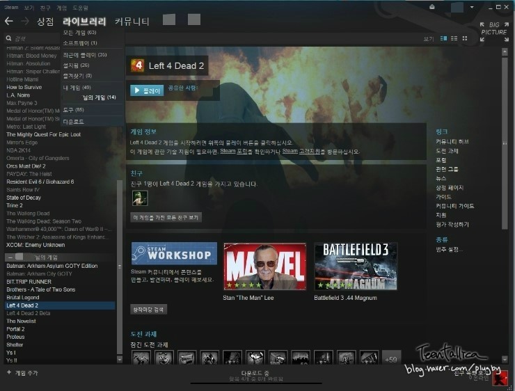Click the plus icon to add a game
The height and width of the screenshot is (391, 515).
coord(9,372)
